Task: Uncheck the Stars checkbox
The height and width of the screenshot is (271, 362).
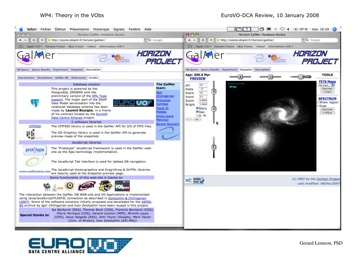Action: point(197,108)
